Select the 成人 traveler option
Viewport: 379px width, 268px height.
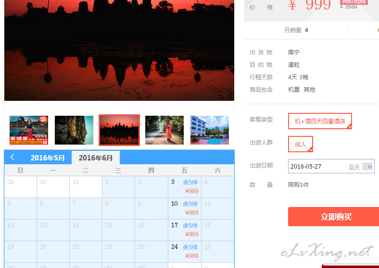click(x=301, y=144)
